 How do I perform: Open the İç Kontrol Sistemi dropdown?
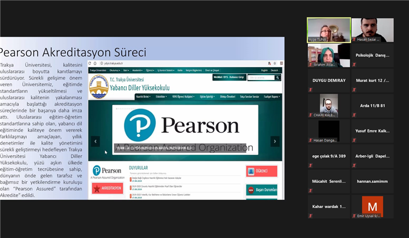(166, 70)
